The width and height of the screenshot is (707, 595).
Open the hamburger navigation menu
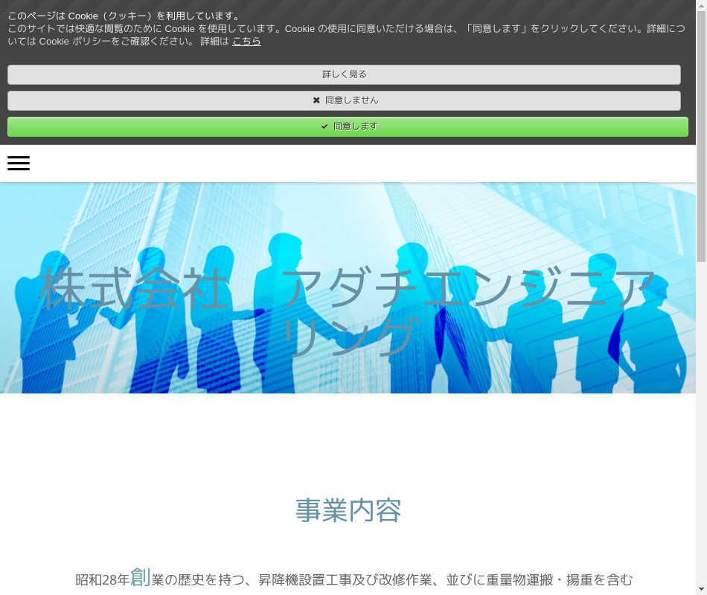click(19, 164)
